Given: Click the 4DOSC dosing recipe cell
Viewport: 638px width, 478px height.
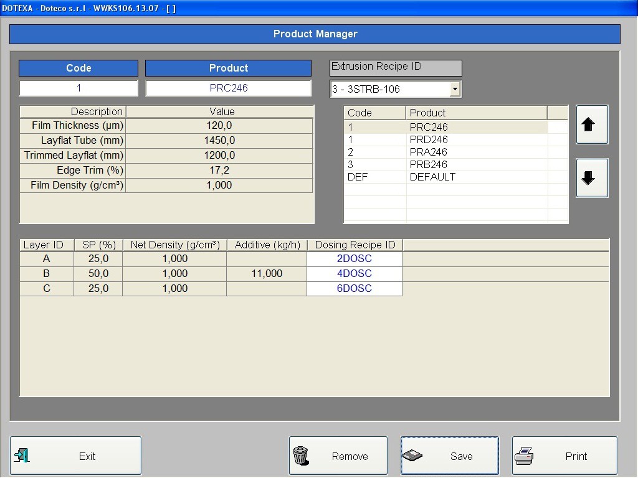Looking at the screenshot, I should [355, 274].
